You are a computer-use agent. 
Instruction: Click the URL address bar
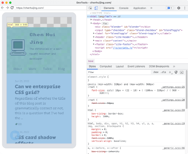click(51, 8)
